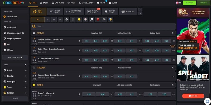The width and height of the screenshot is (211, 105).
Task: Switch to the Coolbet League tab
Action: click(110, 12)
